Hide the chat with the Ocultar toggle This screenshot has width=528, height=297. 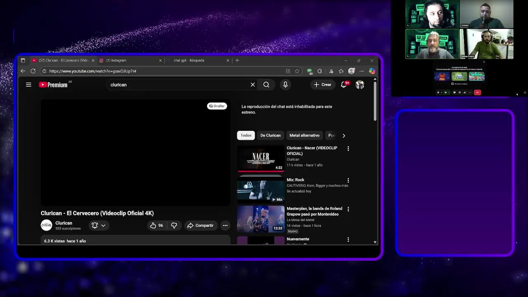217,106
